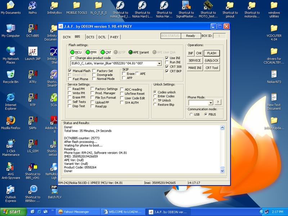Screen dimensions: 288x216
Task: Switch to the DCTL tab
Action: pyautogui.click(x=102, y=37)
